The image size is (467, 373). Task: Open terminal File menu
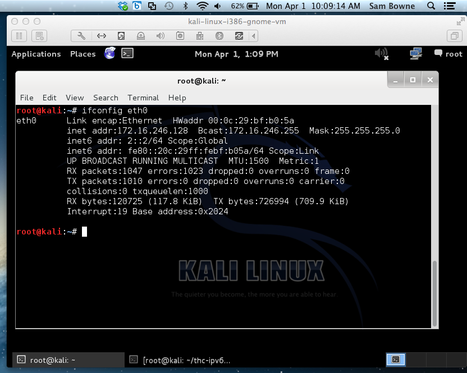pos(26,98)
